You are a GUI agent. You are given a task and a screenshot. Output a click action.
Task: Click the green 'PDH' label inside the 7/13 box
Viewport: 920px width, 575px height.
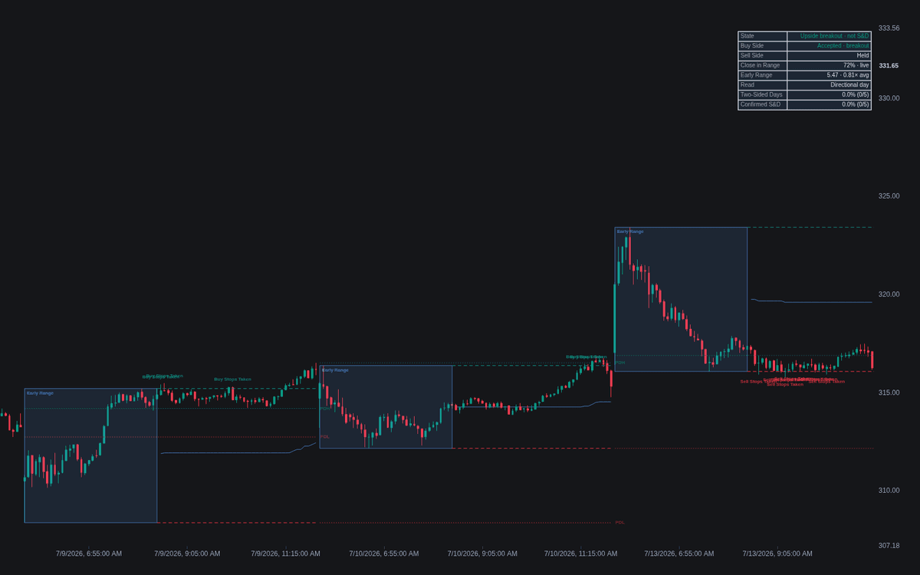[620, 363]
